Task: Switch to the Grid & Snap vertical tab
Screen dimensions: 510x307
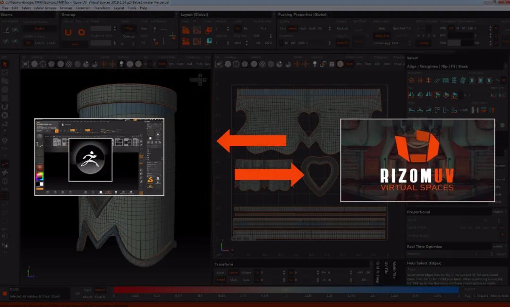Action: (378, 272)
